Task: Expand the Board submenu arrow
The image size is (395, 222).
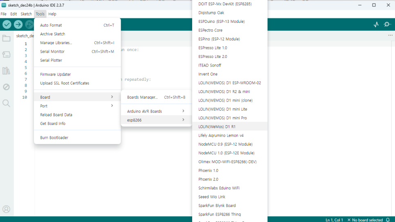Action: pos(112,97)
